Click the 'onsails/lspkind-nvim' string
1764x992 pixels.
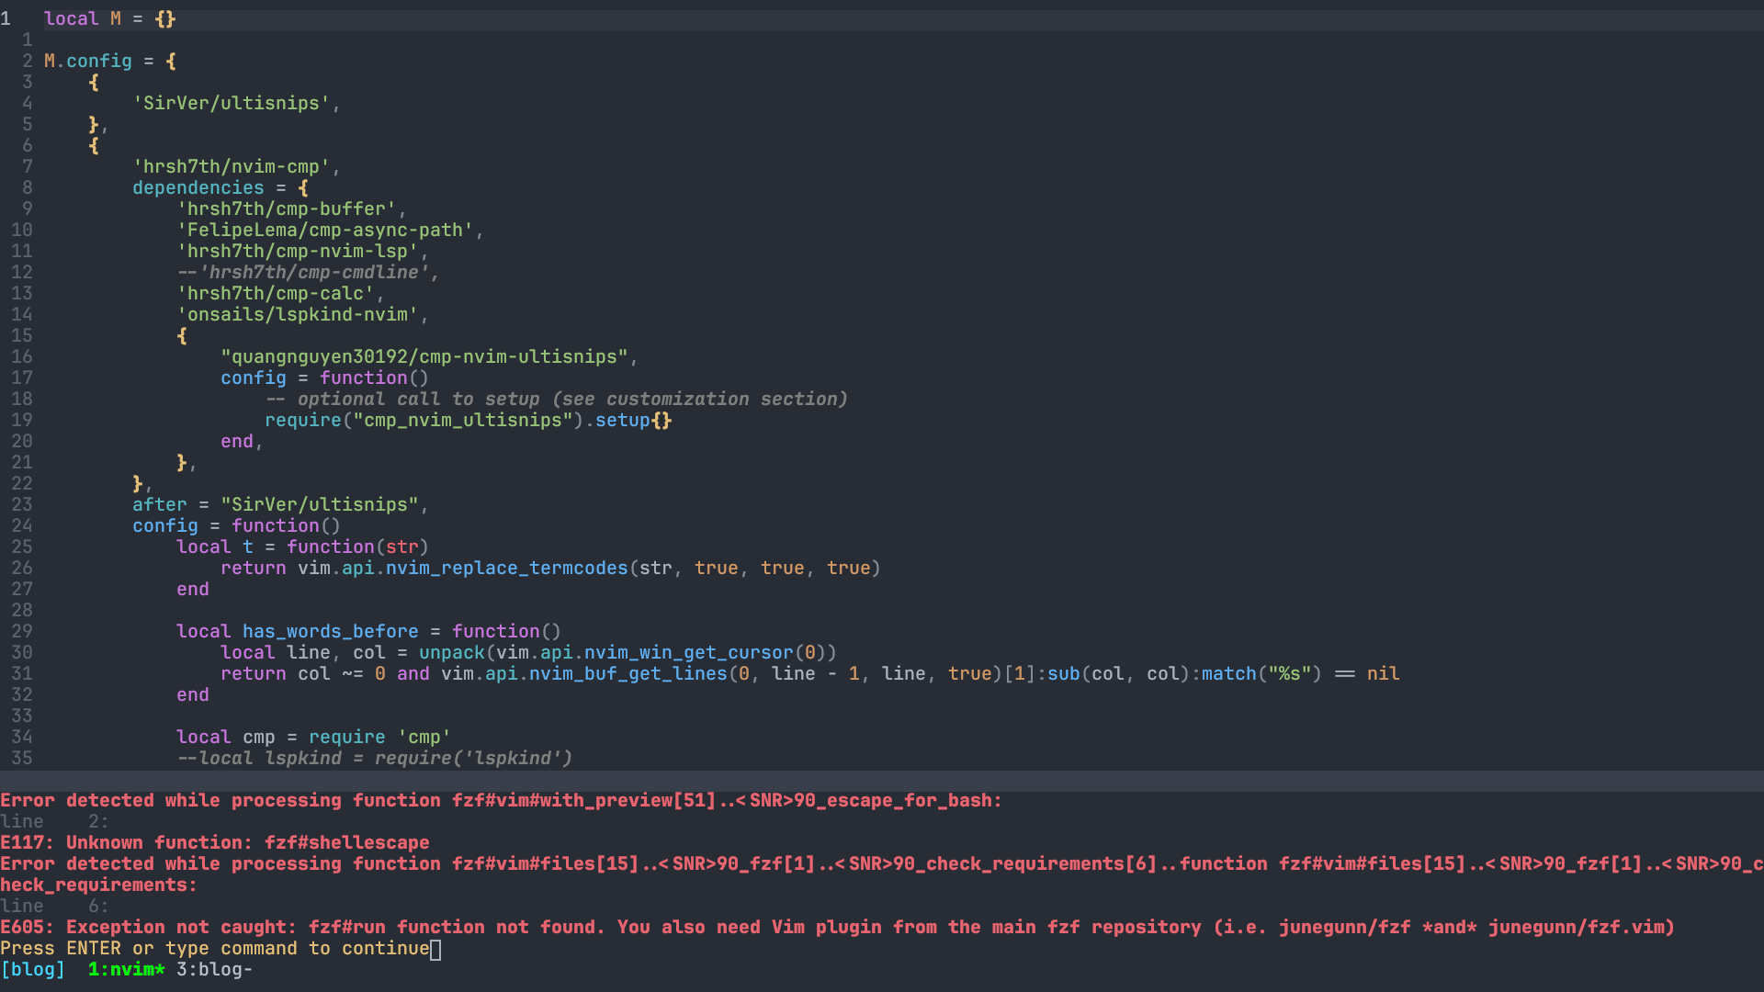click(x=298, y=314)
